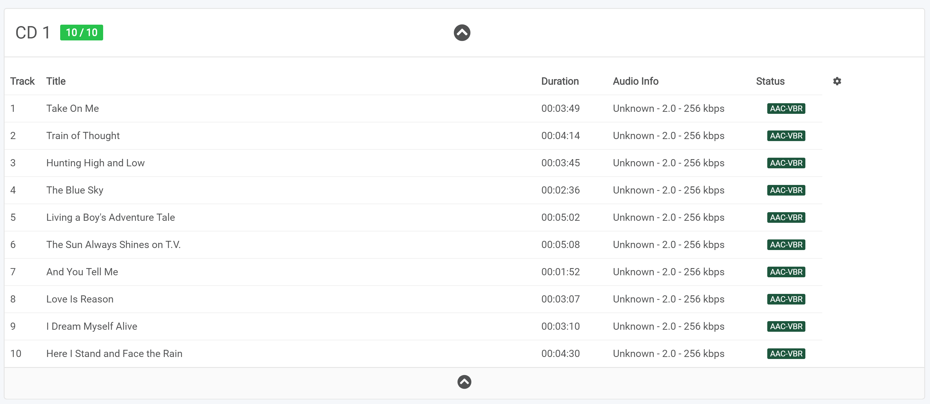Open the track Take On Me

pos(72,108)
